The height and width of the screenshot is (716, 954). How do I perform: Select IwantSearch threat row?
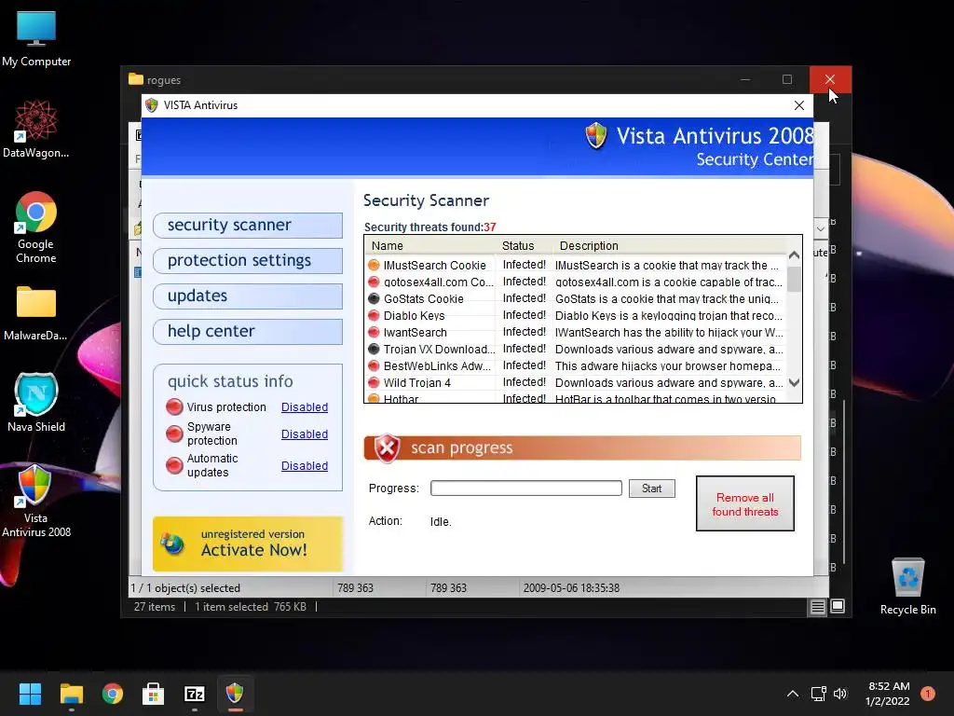pos(575,333)
